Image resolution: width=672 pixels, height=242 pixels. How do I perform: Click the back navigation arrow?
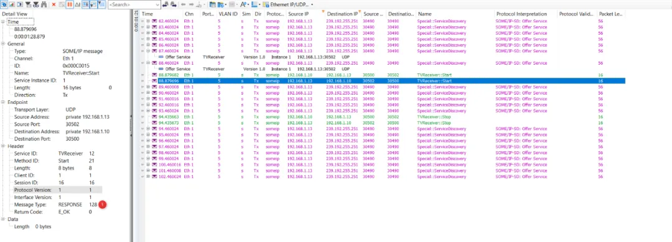pos(183,4)
